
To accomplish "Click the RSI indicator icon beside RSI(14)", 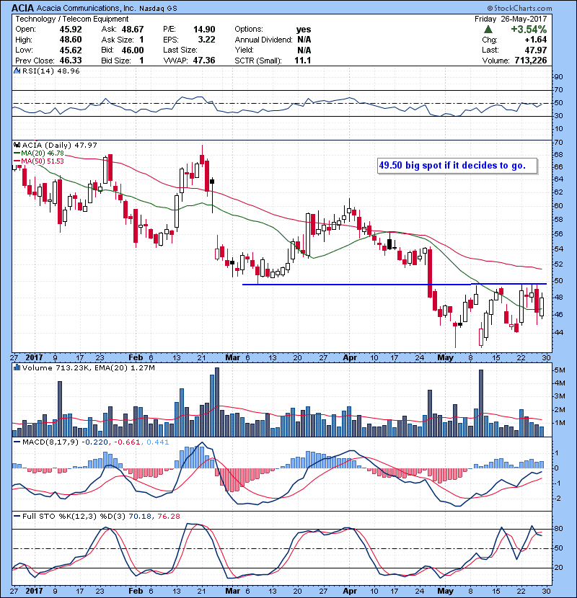I will [17, 71].
